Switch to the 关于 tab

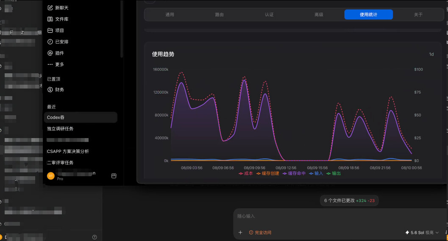[x=418, y=14]
